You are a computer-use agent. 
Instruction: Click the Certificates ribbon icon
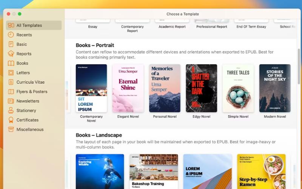pyautogui.click(x=11, y=120)
